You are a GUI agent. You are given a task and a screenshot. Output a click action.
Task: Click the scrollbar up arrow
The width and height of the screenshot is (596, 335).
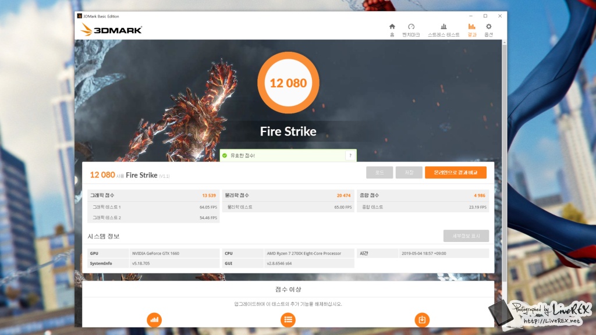(505, 42)
